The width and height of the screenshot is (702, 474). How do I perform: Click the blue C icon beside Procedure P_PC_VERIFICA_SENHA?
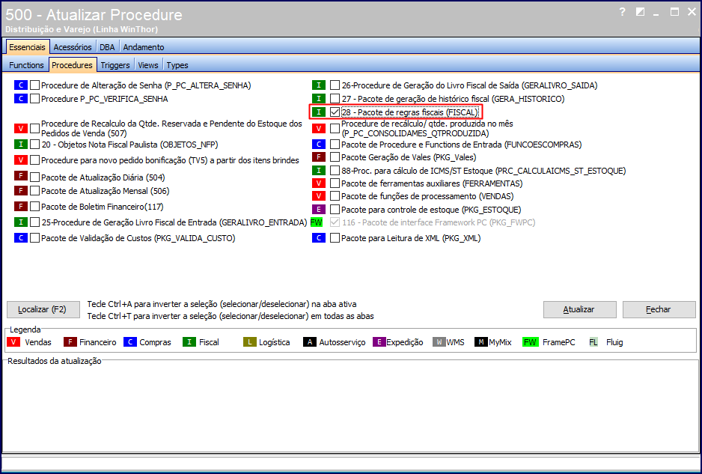pos(21,99)
